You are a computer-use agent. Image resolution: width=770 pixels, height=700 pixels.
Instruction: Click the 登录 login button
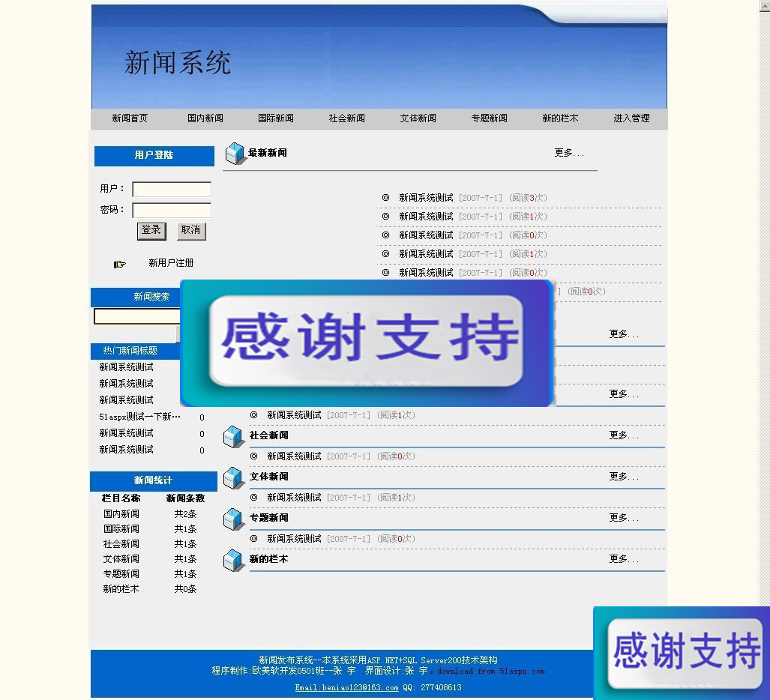151,231
